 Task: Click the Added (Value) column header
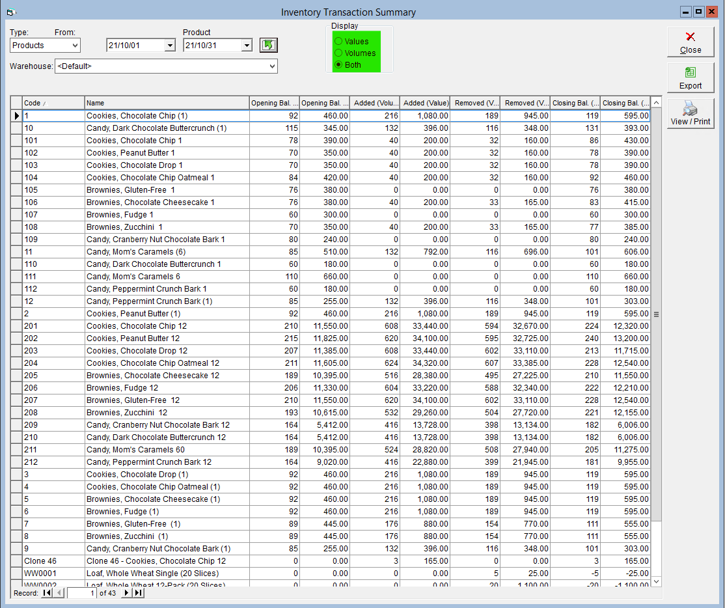point(425,103)
